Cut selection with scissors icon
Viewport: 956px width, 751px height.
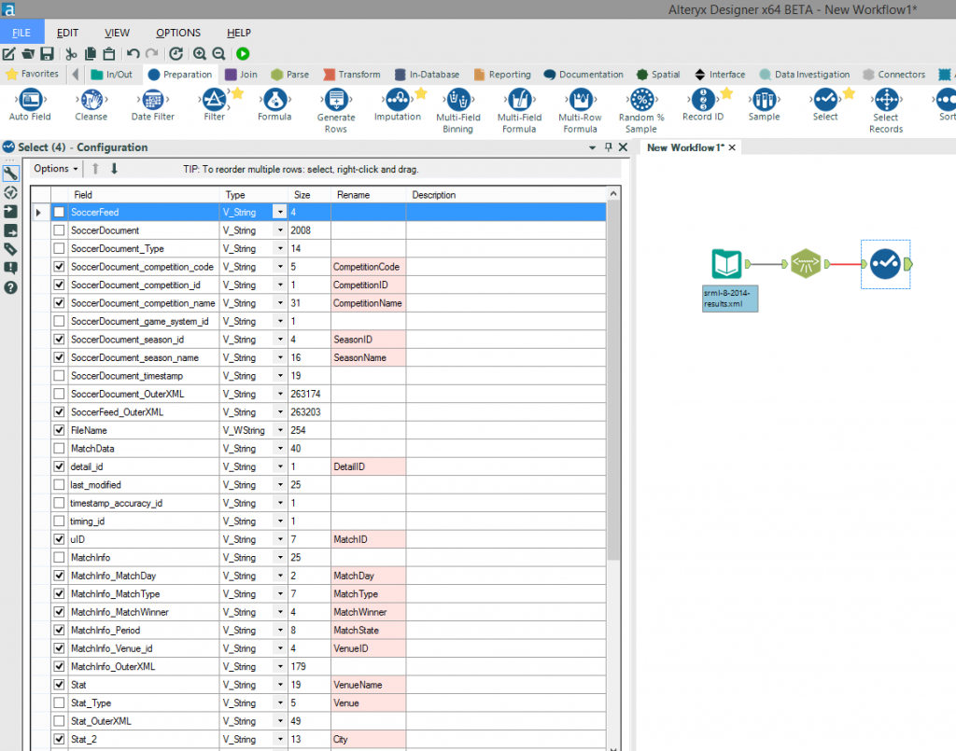[x=71, y=53]
